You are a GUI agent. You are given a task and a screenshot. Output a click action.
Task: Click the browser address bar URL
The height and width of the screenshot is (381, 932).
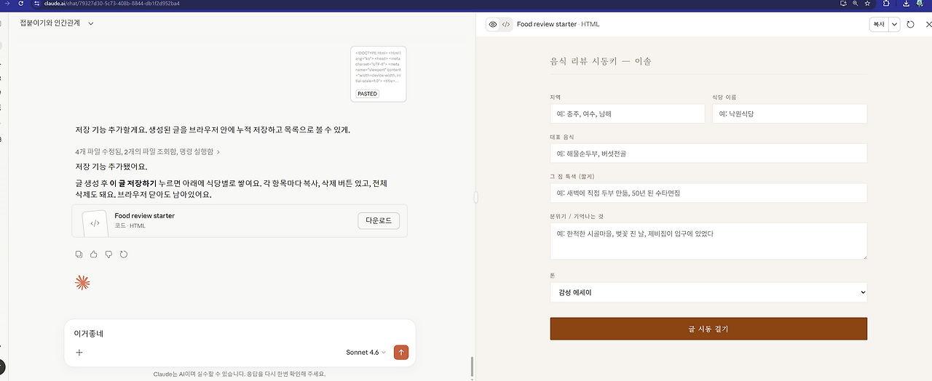tap(112, 4)
